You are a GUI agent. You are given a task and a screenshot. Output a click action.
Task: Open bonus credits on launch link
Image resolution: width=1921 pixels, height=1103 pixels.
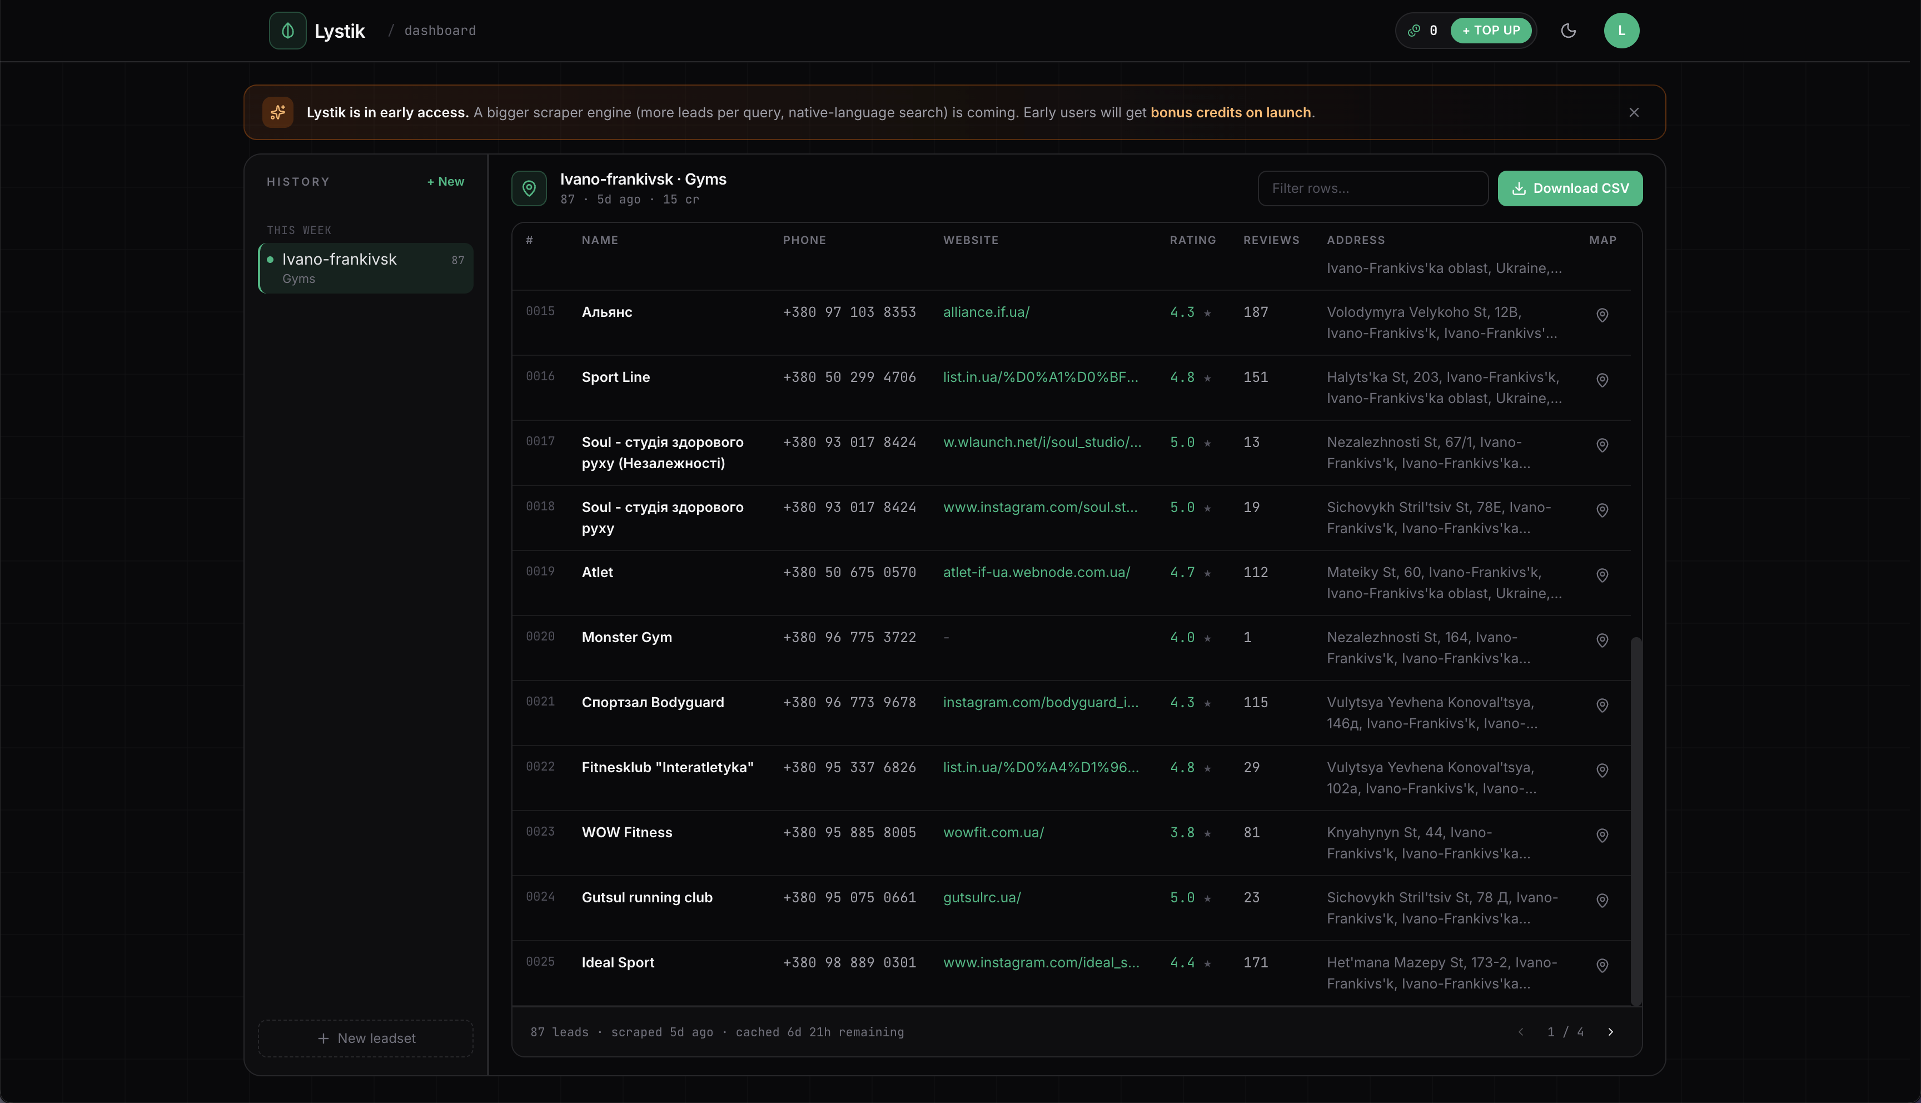1231,112
